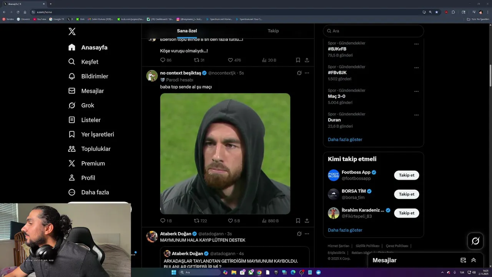Follow Footboss App with Takip et
Screen dimensions: 492x277
tap(406, 175)
